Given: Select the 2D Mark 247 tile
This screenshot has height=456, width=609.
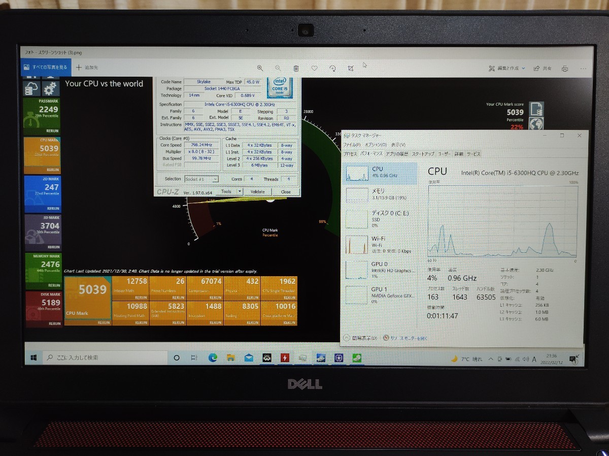Looking at the screenshot, I should pos(42,193).
